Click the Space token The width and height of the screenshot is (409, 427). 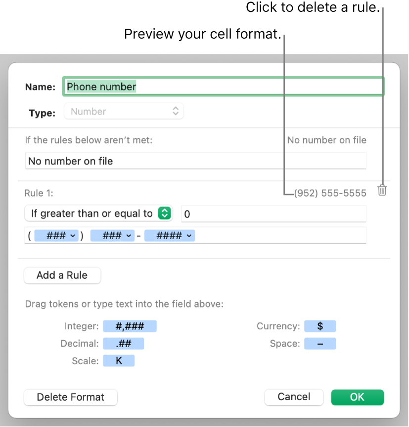point(319,343)
